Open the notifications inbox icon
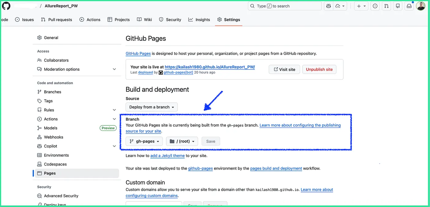The width and height of the screenshot is (430, 207). click(x=409, y=6)
